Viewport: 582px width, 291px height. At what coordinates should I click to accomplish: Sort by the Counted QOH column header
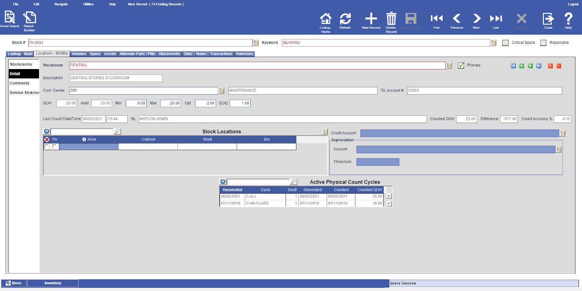click(369, 190)
